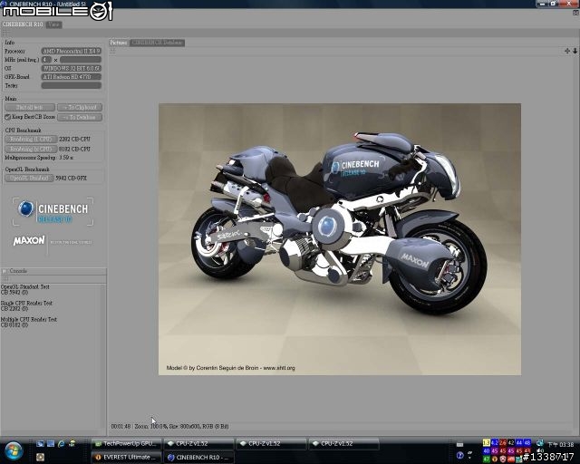Click the blue 40 temperature tray icon

click(x=487, y=451)
